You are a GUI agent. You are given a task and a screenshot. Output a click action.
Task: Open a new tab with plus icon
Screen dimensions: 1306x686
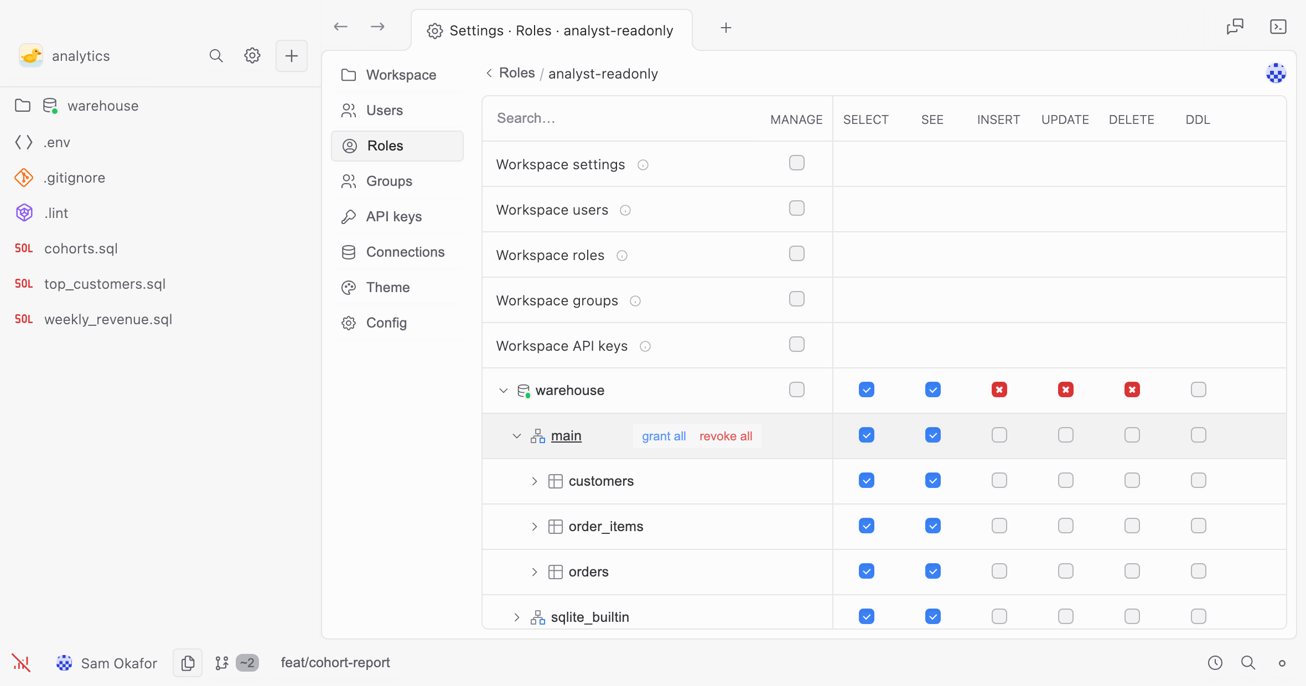726,28
